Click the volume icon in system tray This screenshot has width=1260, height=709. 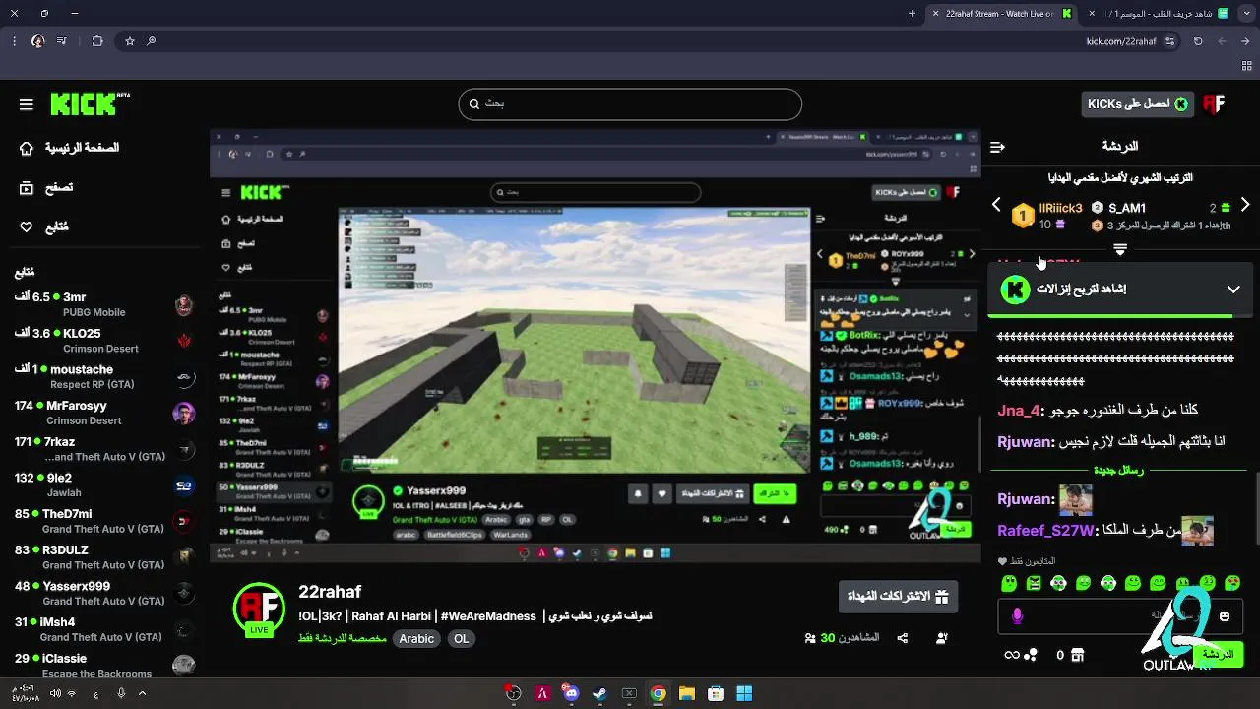pos(55,693)
